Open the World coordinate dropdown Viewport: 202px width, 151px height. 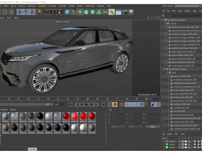click(118, 127)
